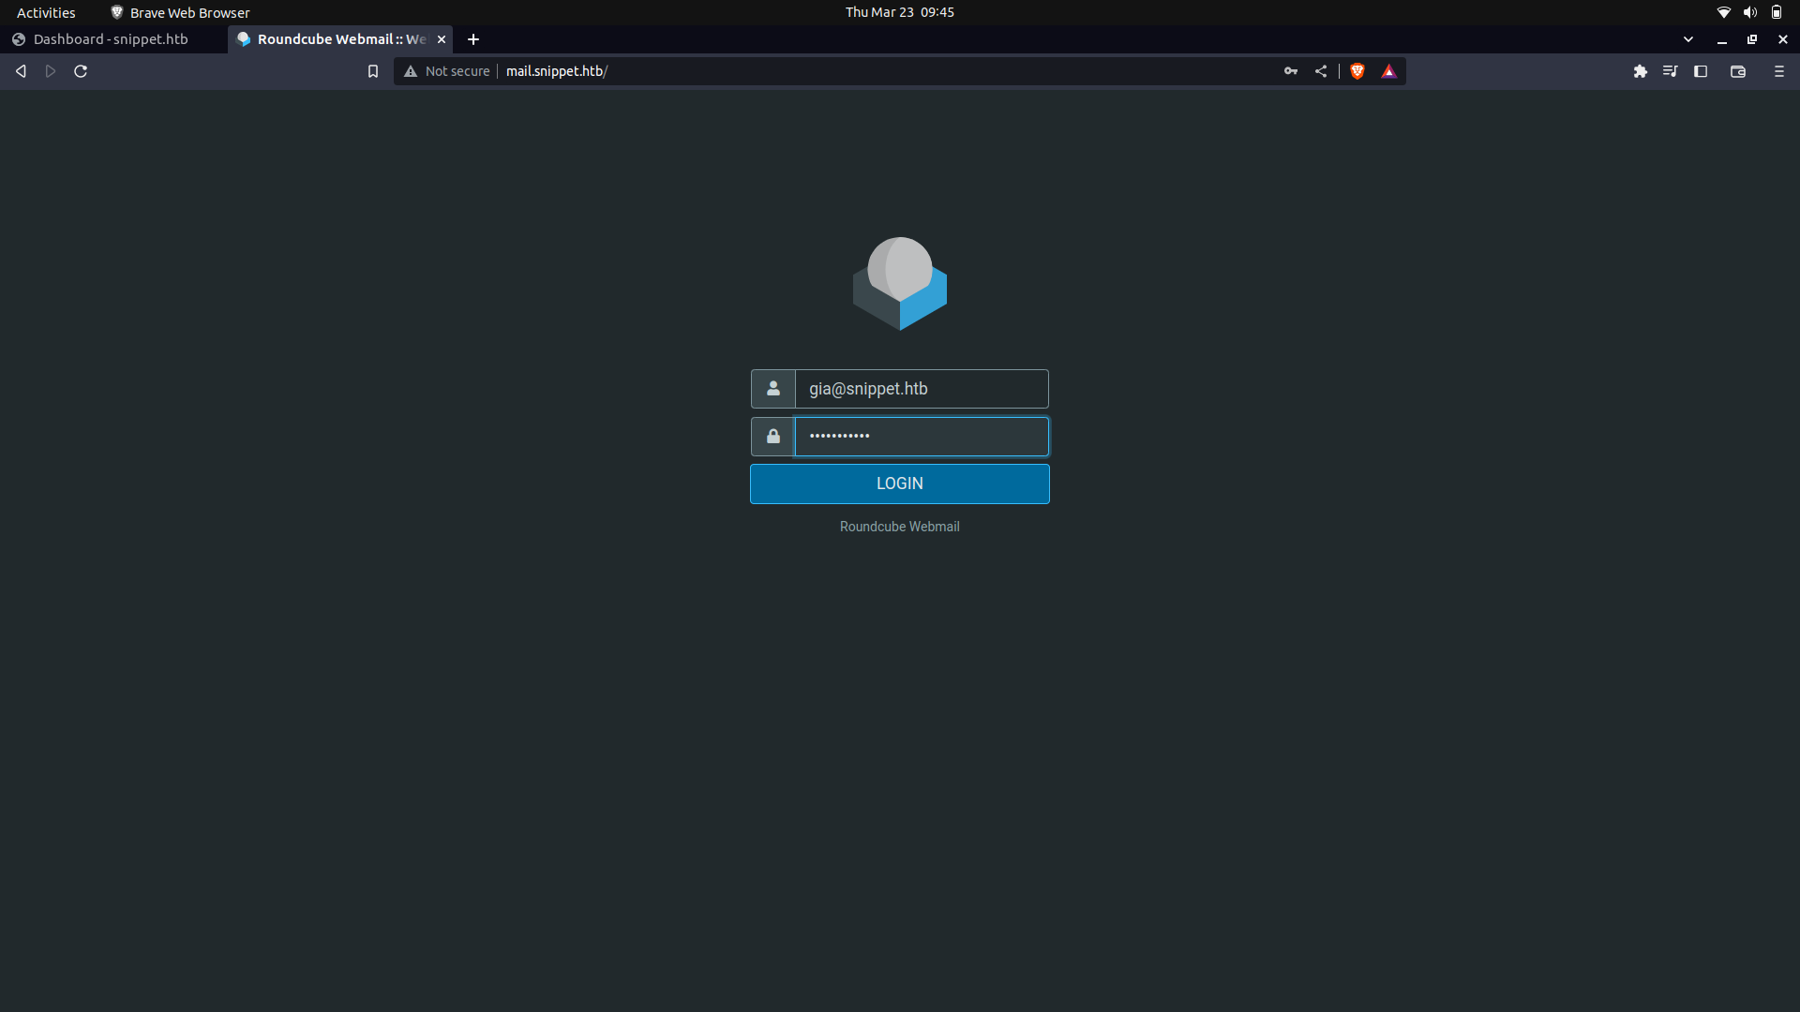Open the browser Extensions puzzle icon

(x=1641, y=70)
